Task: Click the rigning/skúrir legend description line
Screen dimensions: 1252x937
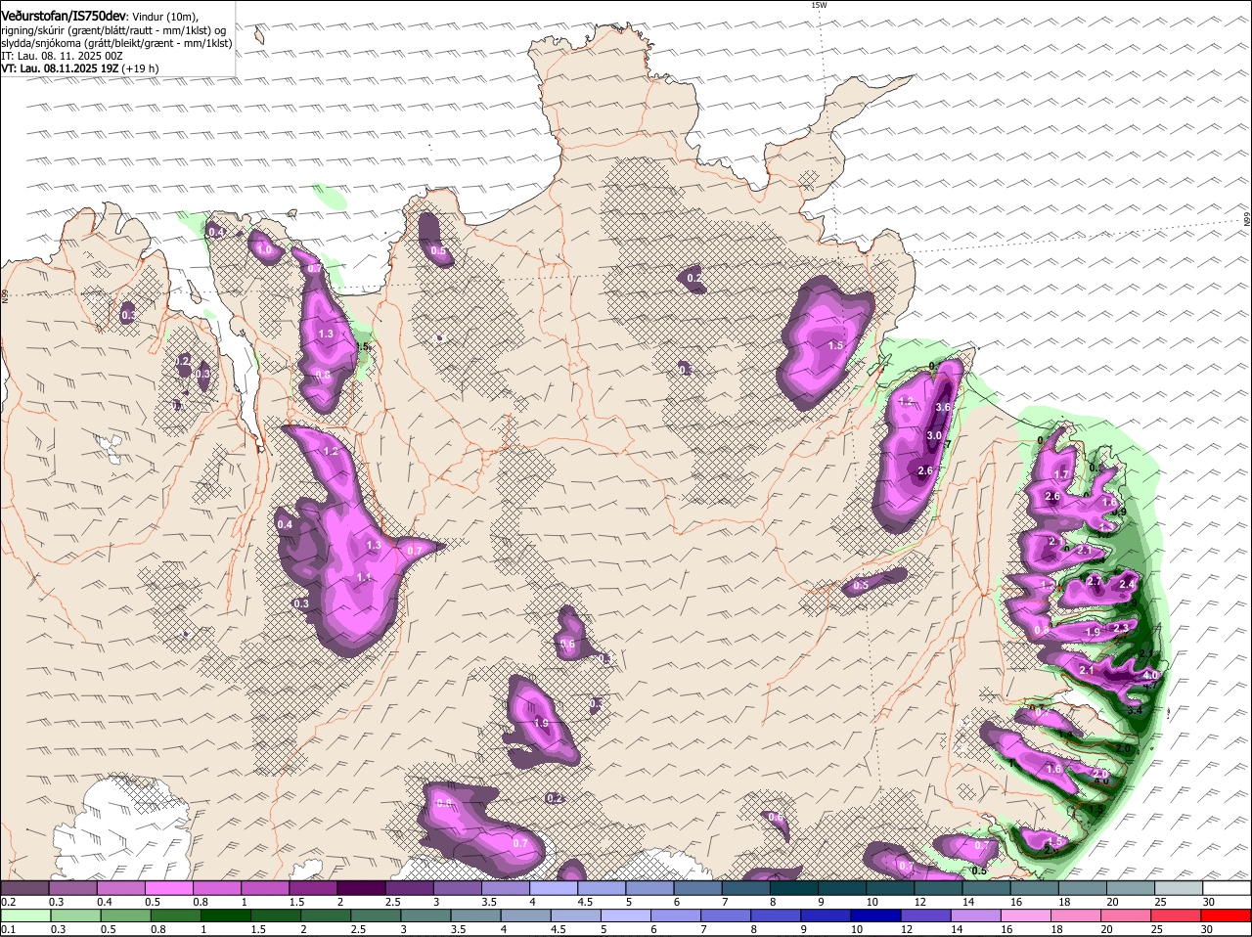Action: pos(114,30)
